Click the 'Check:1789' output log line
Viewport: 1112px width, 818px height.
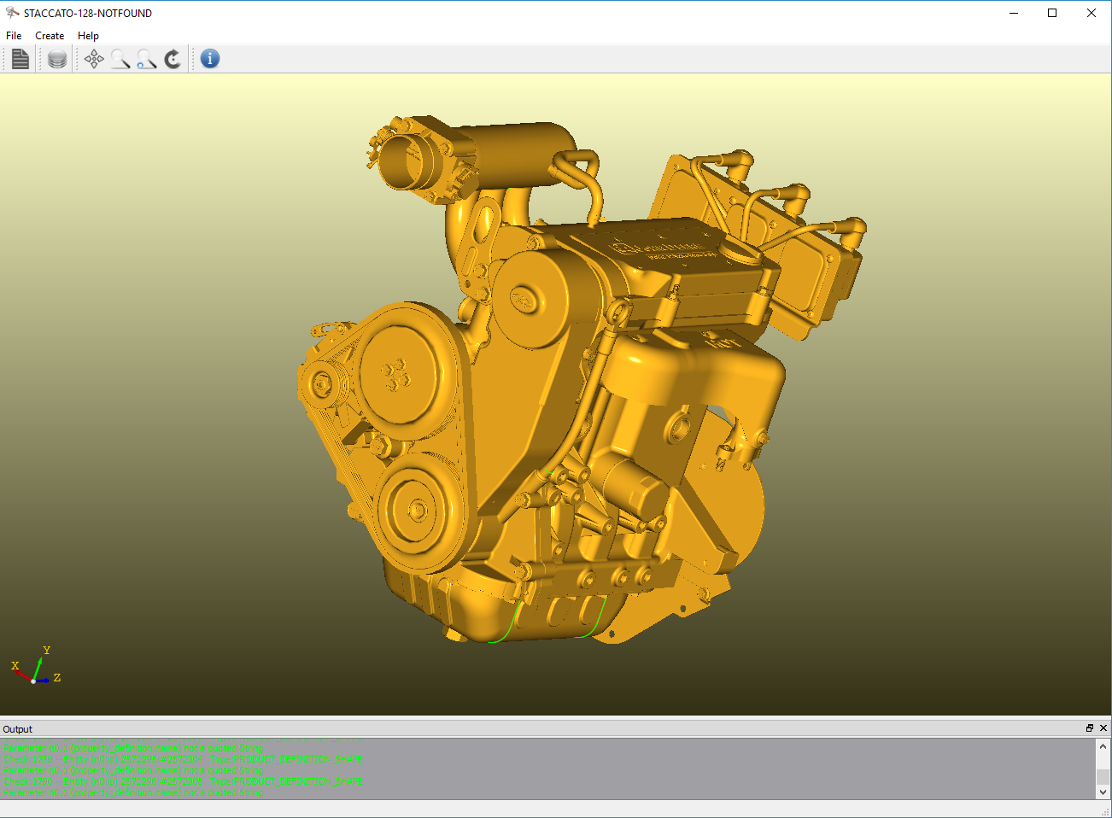point(183,759)
